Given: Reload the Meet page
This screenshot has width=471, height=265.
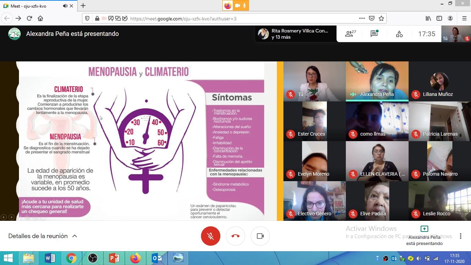Looking at the screenshot, I should click(x=29, y=18).
